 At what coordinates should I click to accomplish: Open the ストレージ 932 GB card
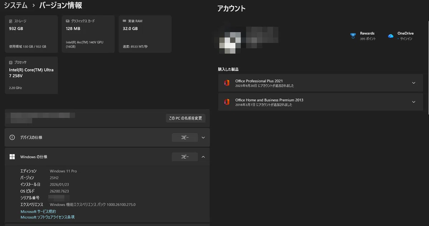point(31,34)
